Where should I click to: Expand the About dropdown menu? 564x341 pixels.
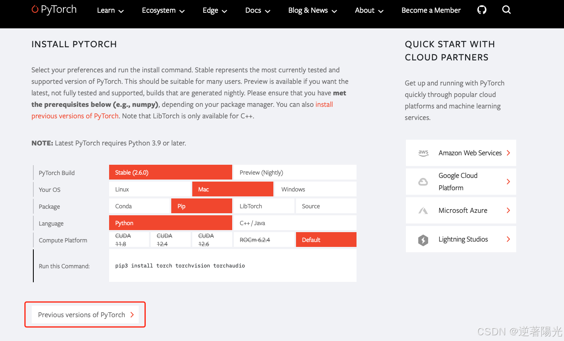tap(369, 10)
